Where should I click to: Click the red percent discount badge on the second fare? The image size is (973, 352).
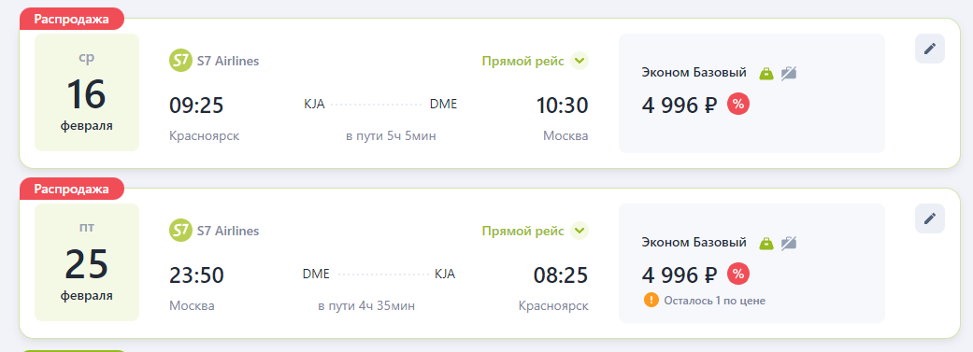737,274
